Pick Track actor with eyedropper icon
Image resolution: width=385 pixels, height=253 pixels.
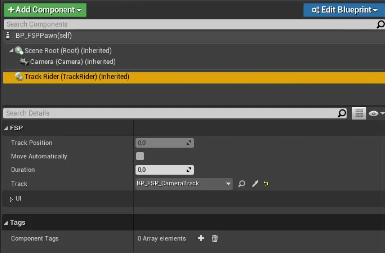[255, 184]
